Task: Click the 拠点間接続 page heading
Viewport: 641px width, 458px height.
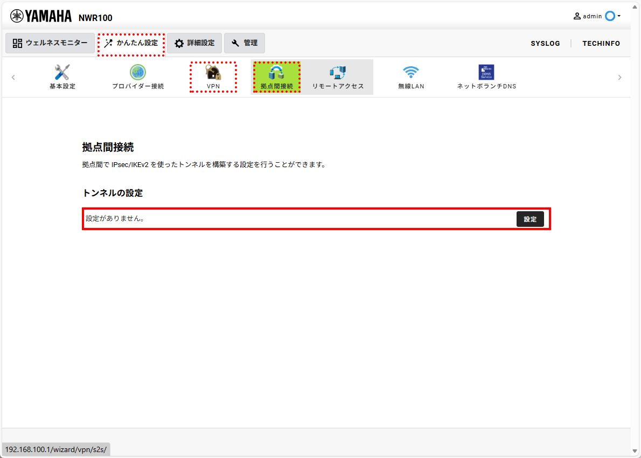Action: 108,147
